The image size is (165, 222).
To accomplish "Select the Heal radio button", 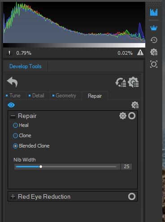I will tap(15, 125).
